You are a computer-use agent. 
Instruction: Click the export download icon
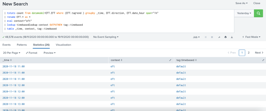[232, 37]
